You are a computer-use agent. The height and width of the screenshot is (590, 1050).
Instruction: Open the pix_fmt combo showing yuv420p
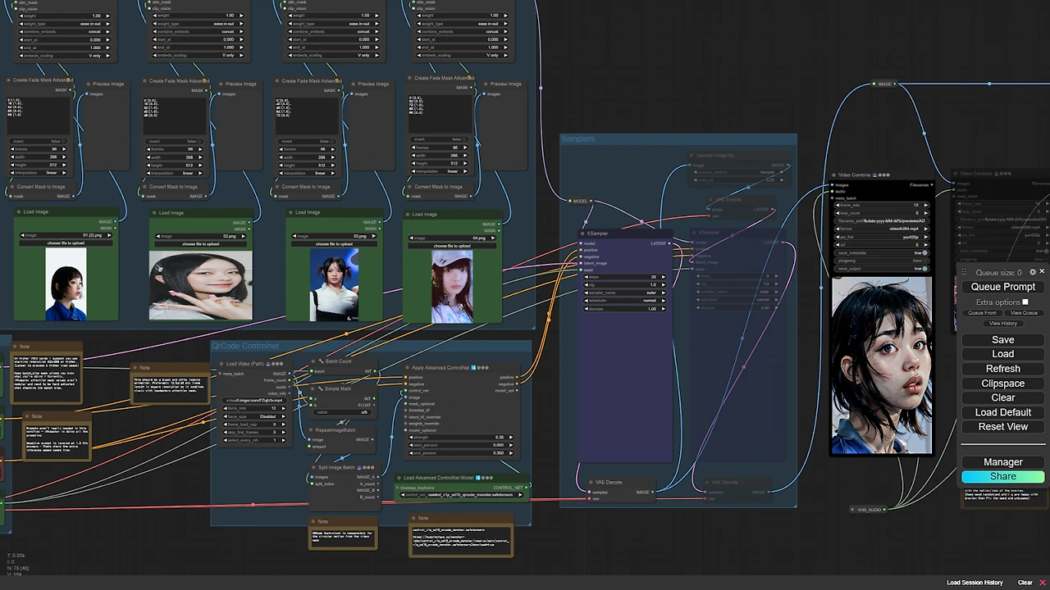pos(880,237)
